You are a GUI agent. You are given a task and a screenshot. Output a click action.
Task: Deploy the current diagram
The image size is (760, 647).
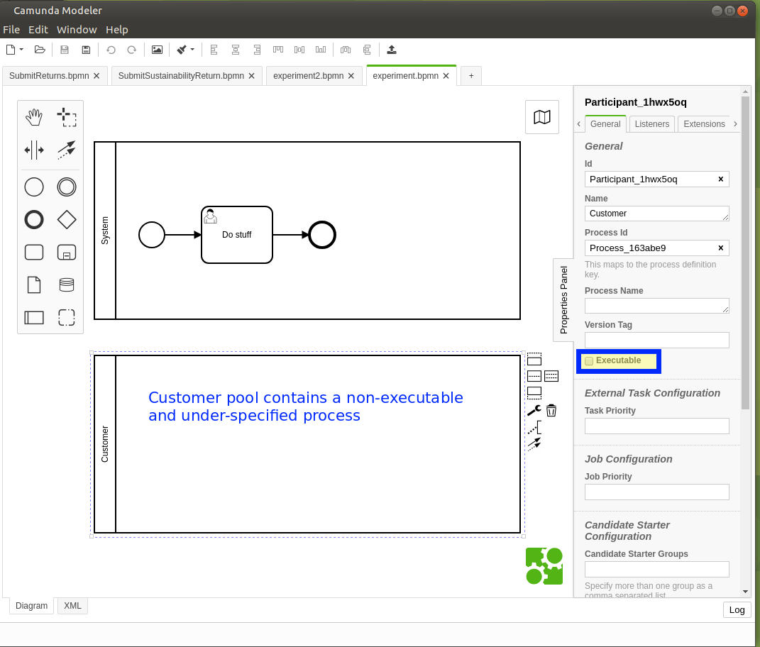[391, 50]
